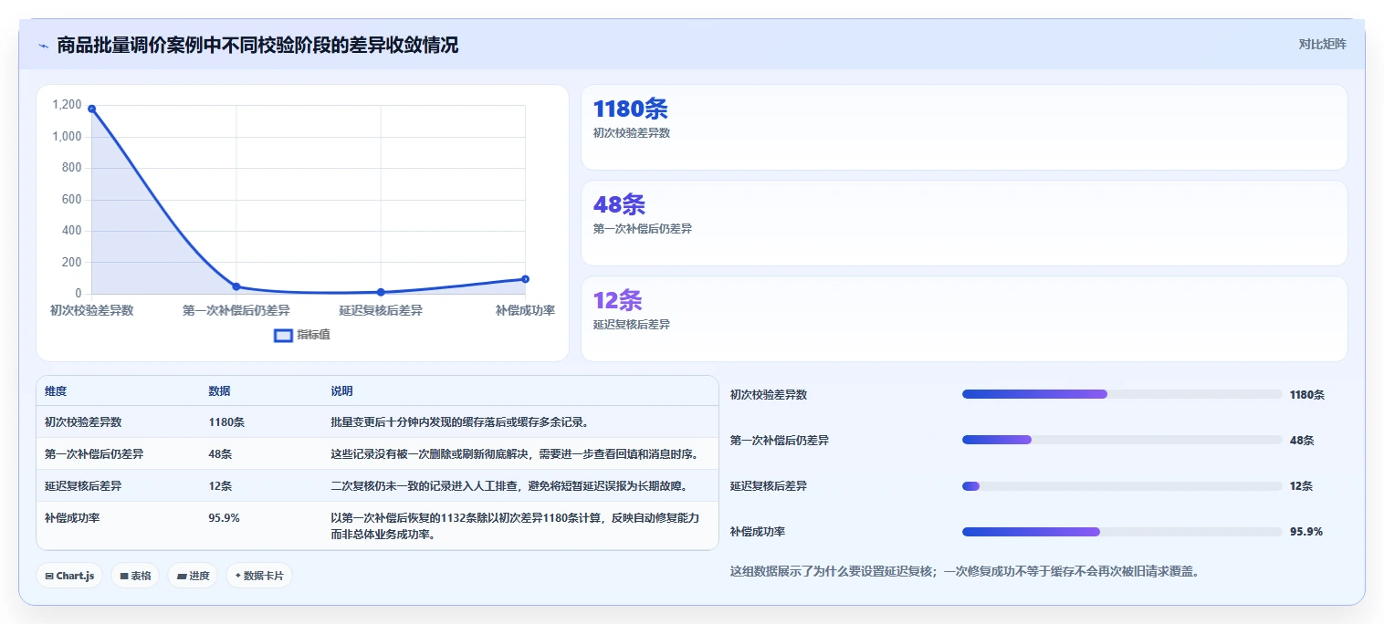Viewport: 1384px width, 624px height.
Task: Click the Chart.js tag
Action: pos(69,576)
